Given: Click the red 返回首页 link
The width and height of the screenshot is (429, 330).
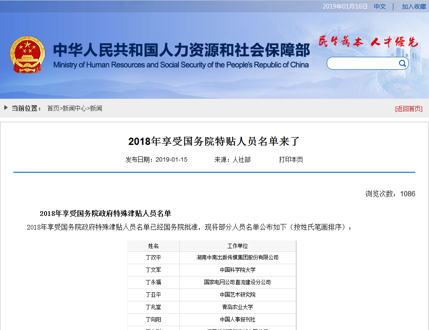Looking at the screenshot, I should point(408,109).
